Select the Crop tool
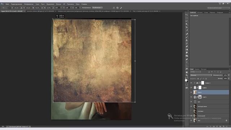This screenshot has width=231, height=130. coord(187,27)
